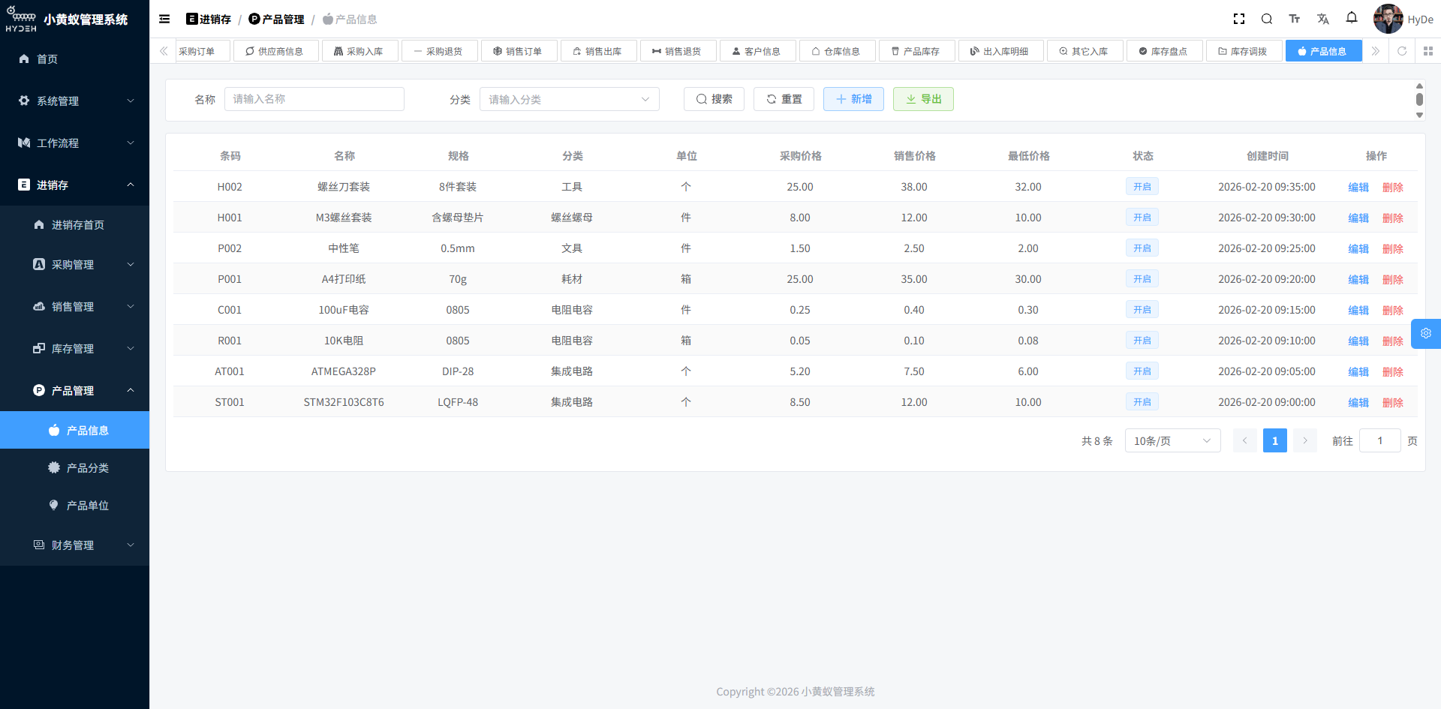Switch to the 库存盘点 tab

pyautogui.click(x=1164, y=51)
